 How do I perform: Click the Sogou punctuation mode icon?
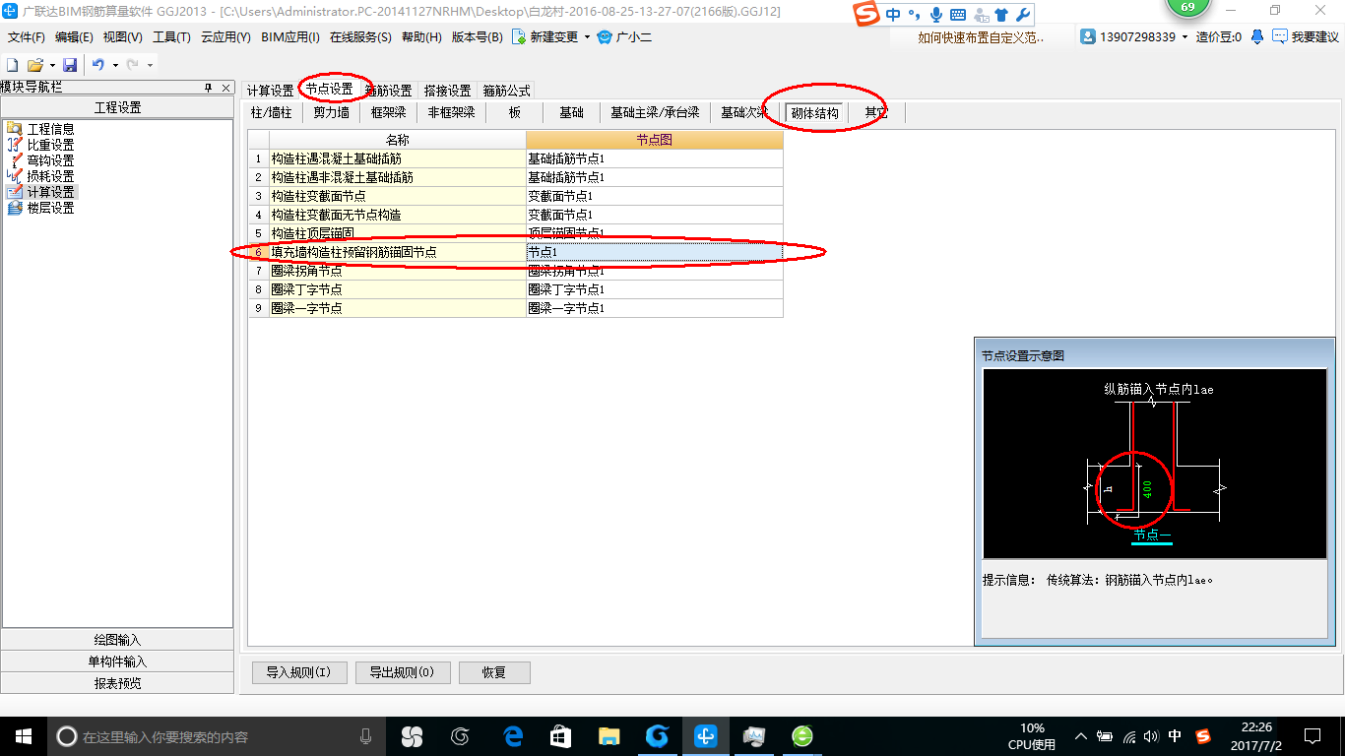point(914,15)
